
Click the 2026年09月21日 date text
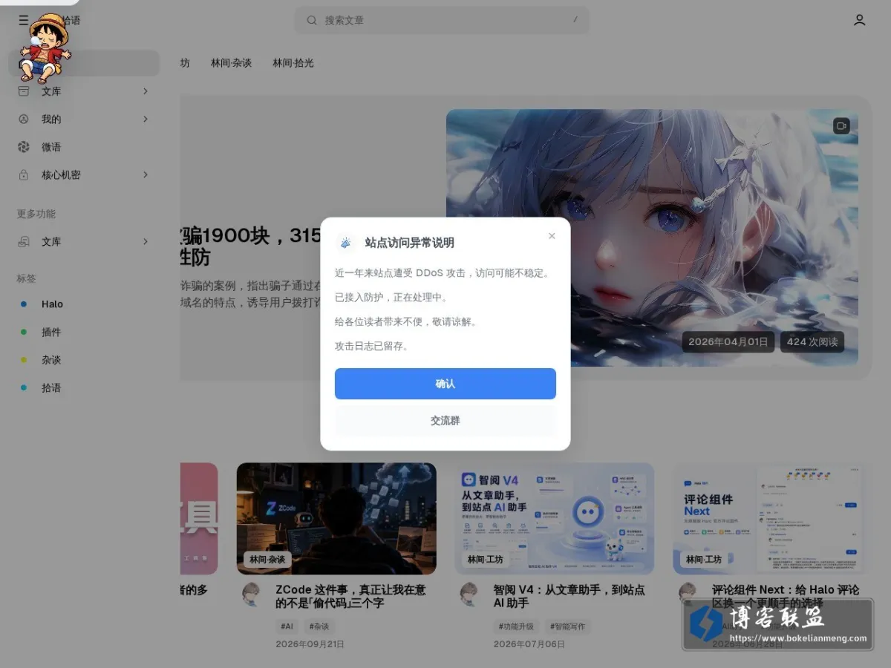coord(310,644)
